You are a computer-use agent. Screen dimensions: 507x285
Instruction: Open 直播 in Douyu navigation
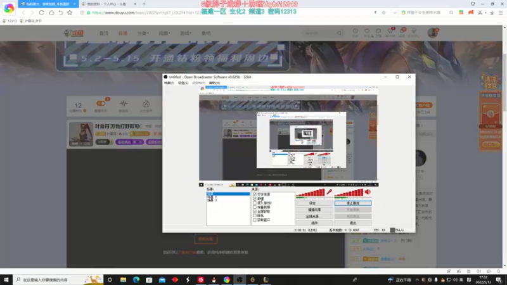click(x=123, y=33)
